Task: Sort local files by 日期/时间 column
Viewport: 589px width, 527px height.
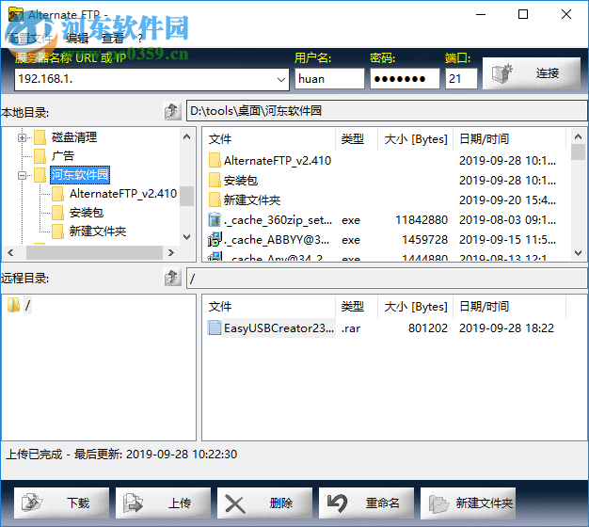Action: coord(509,139)
